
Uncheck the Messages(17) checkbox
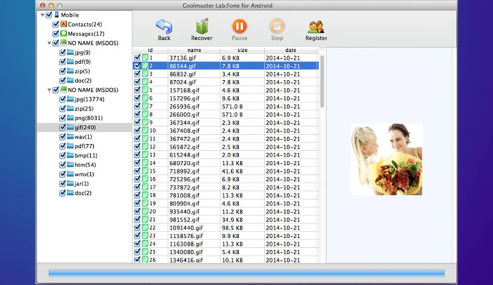coord(56,34)
